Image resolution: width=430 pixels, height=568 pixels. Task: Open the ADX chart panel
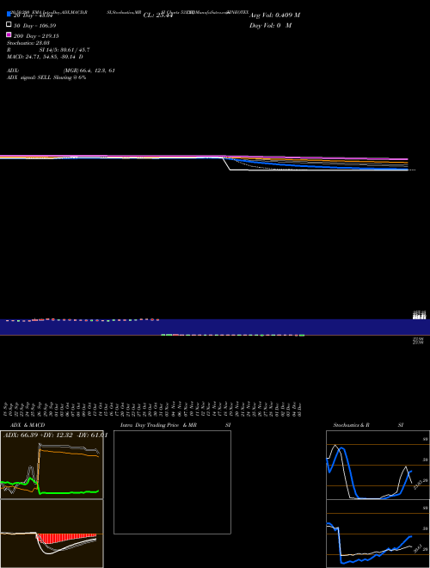52,465
